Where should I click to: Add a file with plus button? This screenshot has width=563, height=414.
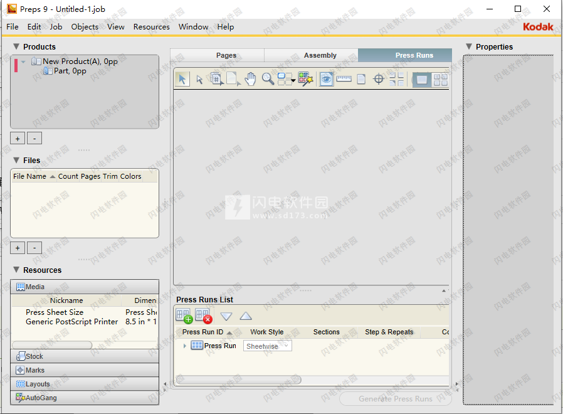pos(18,248)
